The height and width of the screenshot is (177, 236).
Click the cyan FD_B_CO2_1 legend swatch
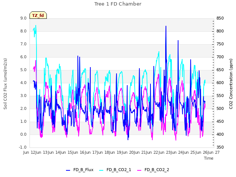click(x=101, y=170)
